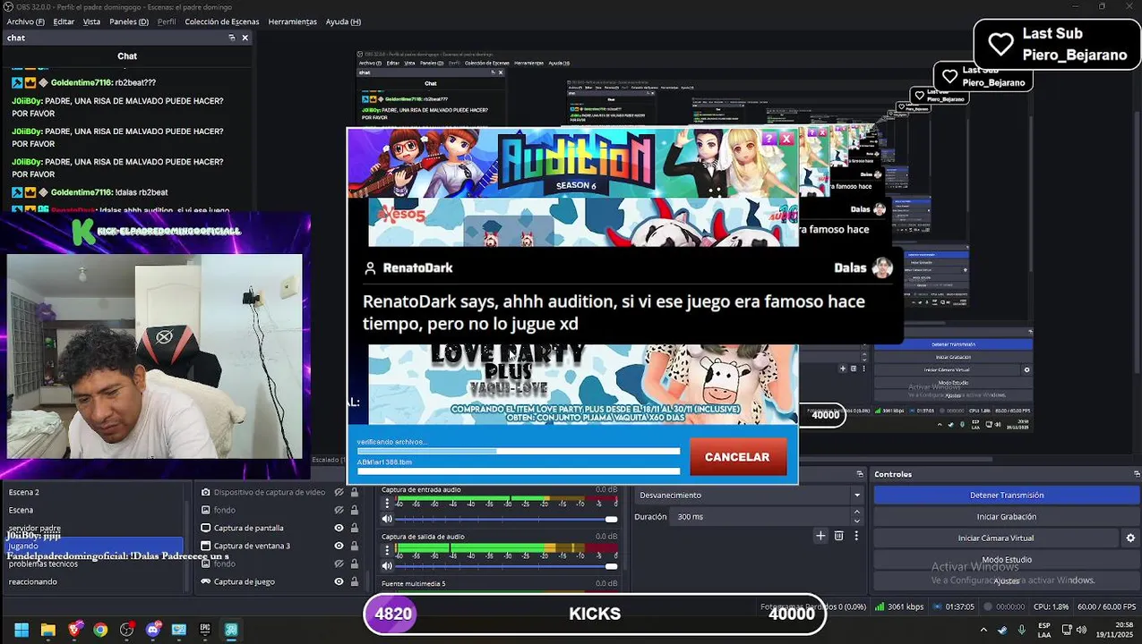
Task: Close the chat dock panel
Action: click(x=245, y=38)
